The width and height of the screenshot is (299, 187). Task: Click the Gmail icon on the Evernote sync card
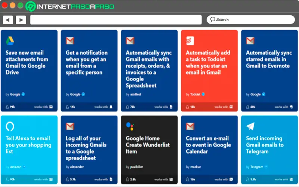[x=250, y=41]
